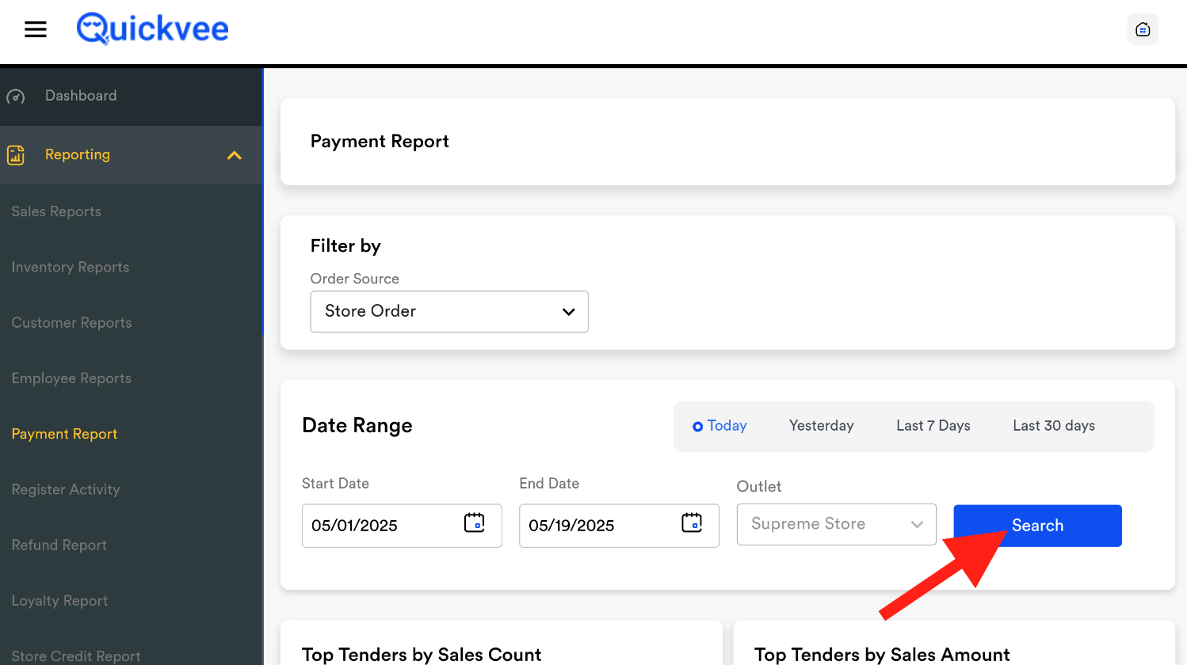Open the Refund Report link

point(59,545)
